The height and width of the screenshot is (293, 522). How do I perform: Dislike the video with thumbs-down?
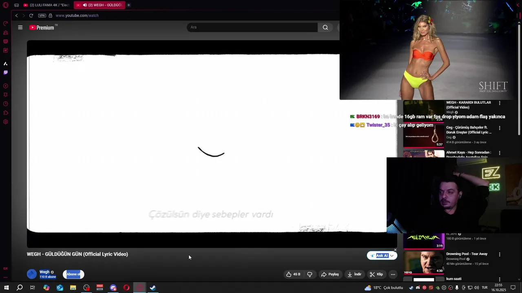coord(310,274)
